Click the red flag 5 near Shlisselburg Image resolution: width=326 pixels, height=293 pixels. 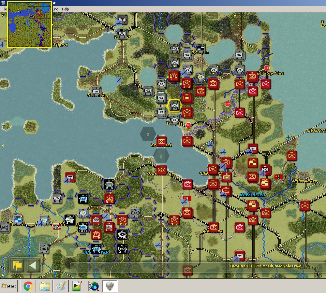pyautogui.click(x=278, y=177)
